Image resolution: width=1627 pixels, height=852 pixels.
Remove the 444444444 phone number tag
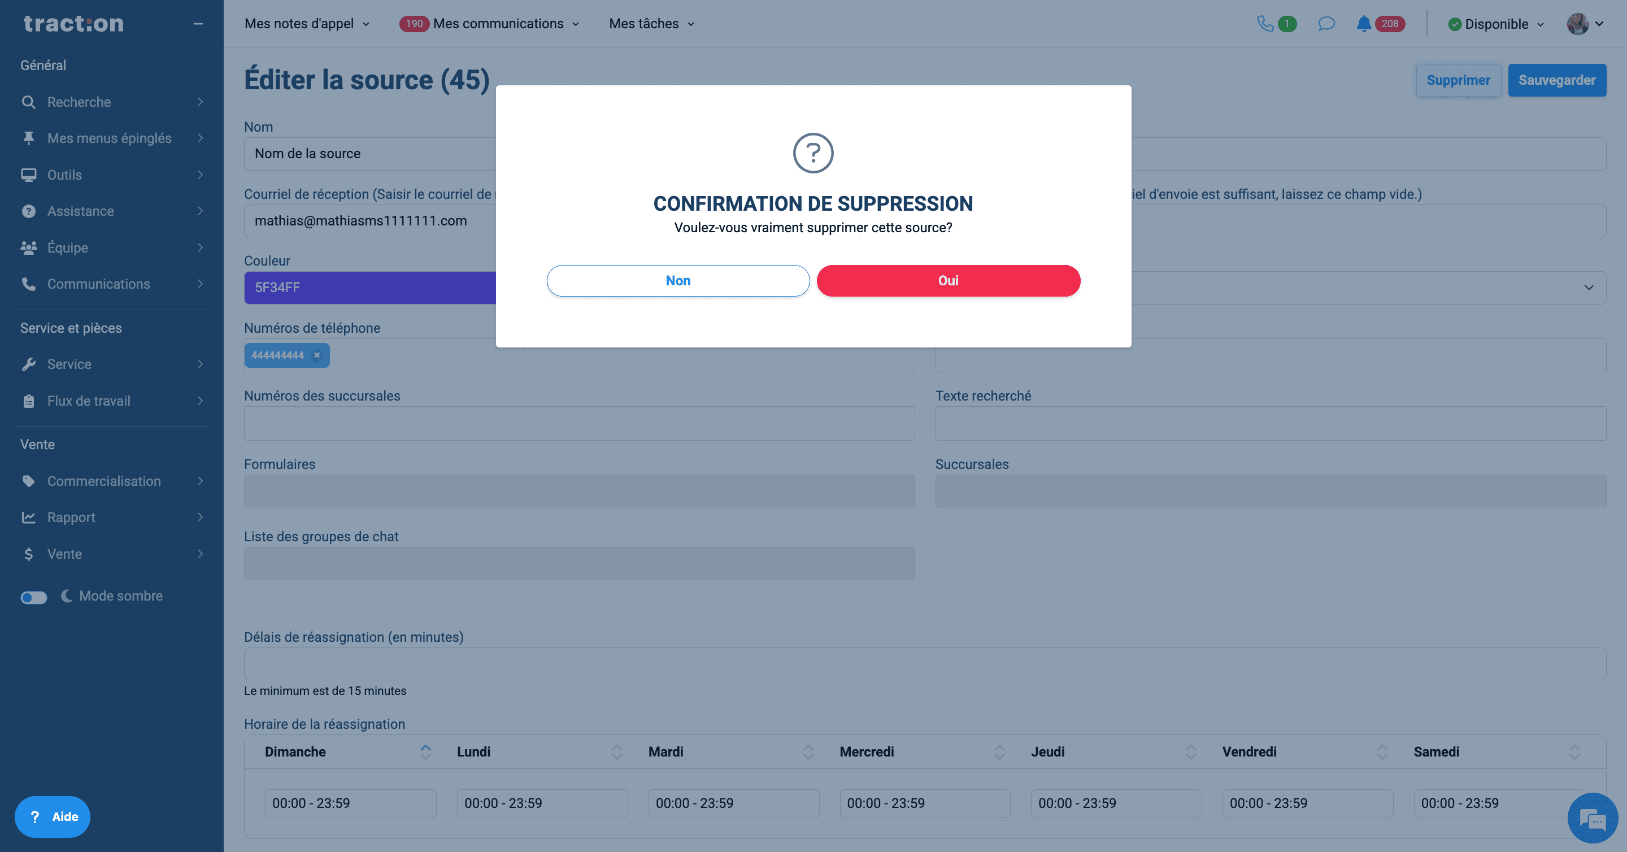[x=317, y=355]
